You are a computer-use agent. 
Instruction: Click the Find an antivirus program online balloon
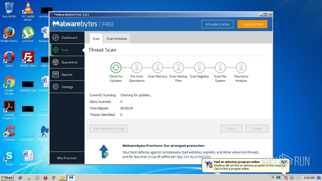(x=246, y=165)
